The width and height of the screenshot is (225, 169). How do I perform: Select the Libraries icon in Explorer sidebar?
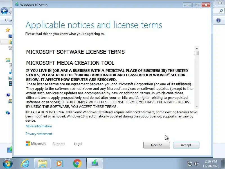[x=8, y=60]
